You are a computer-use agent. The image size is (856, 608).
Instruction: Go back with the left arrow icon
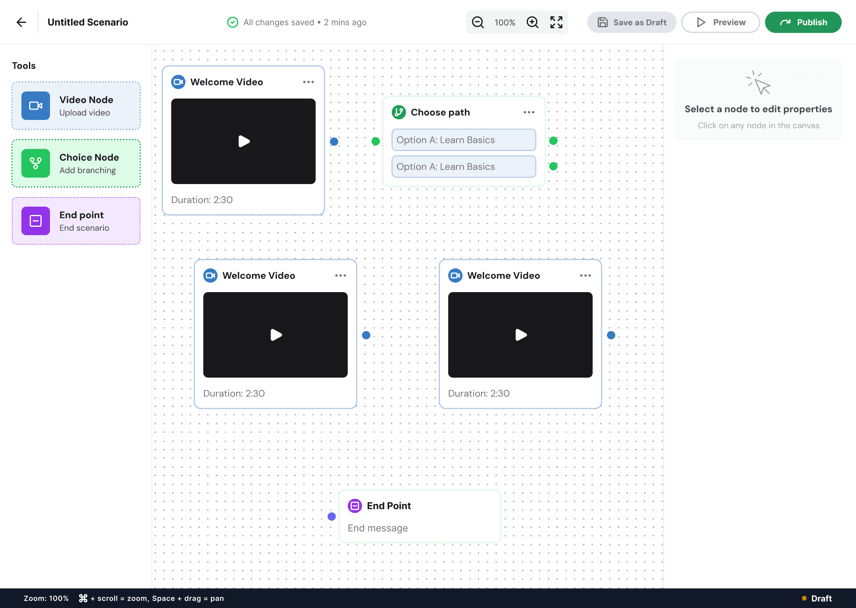click(21, 22)
